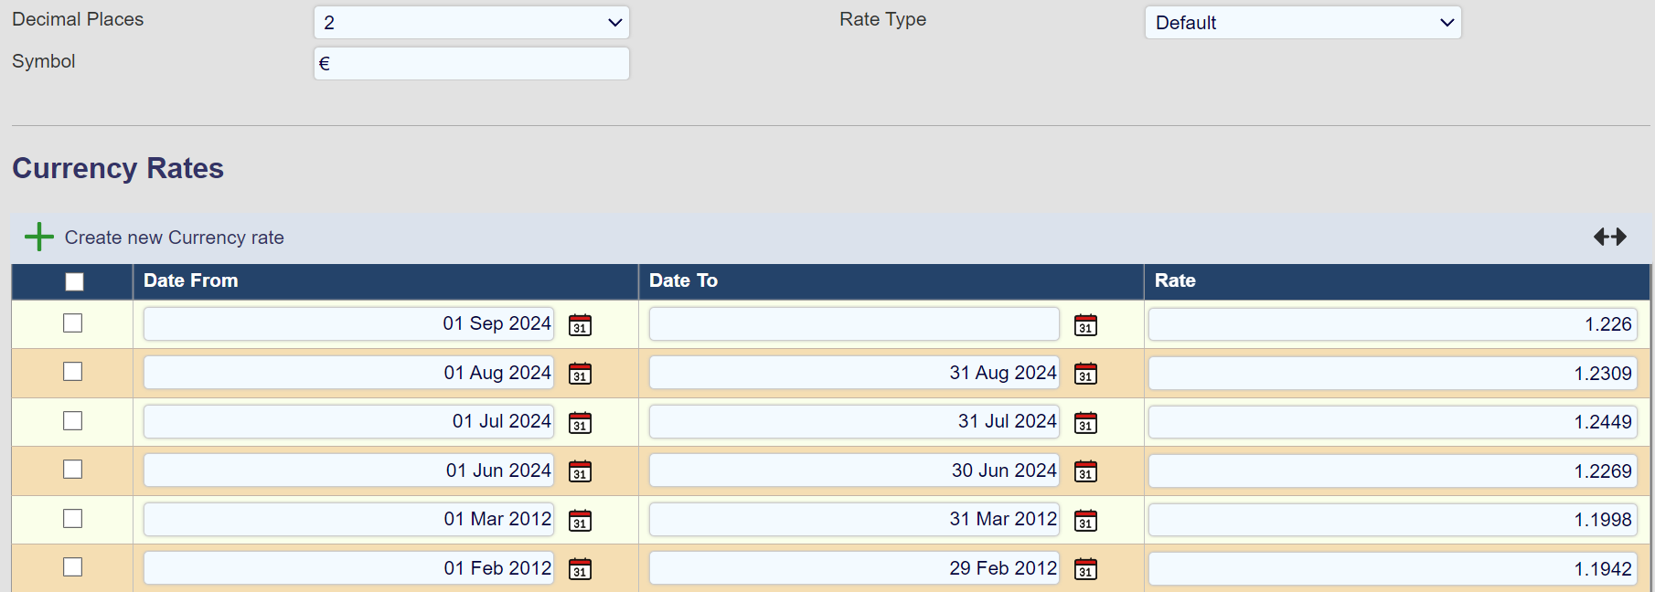
Task: Expand the Rate Type dropdown
Action: pos(1302,23)
